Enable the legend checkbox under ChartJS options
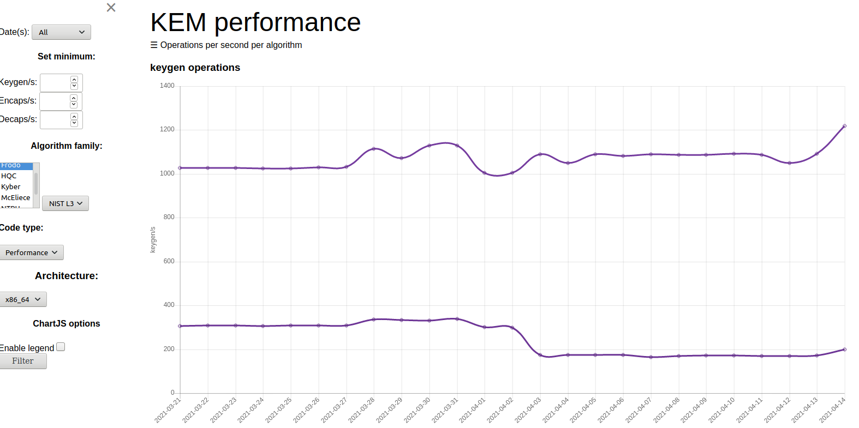 (60, 346)
